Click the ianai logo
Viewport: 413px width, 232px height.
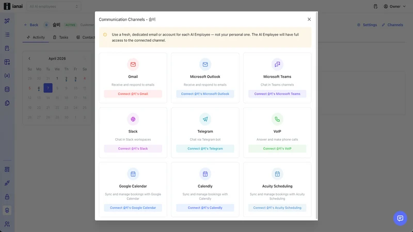pyautogui.click(x=13, y=6)
